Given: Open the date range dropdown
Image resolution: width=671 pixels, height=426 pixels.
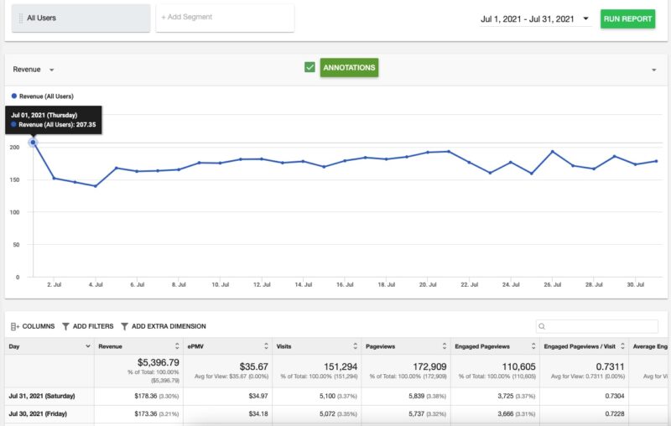Looking at the screenshot, I should 535,18.
